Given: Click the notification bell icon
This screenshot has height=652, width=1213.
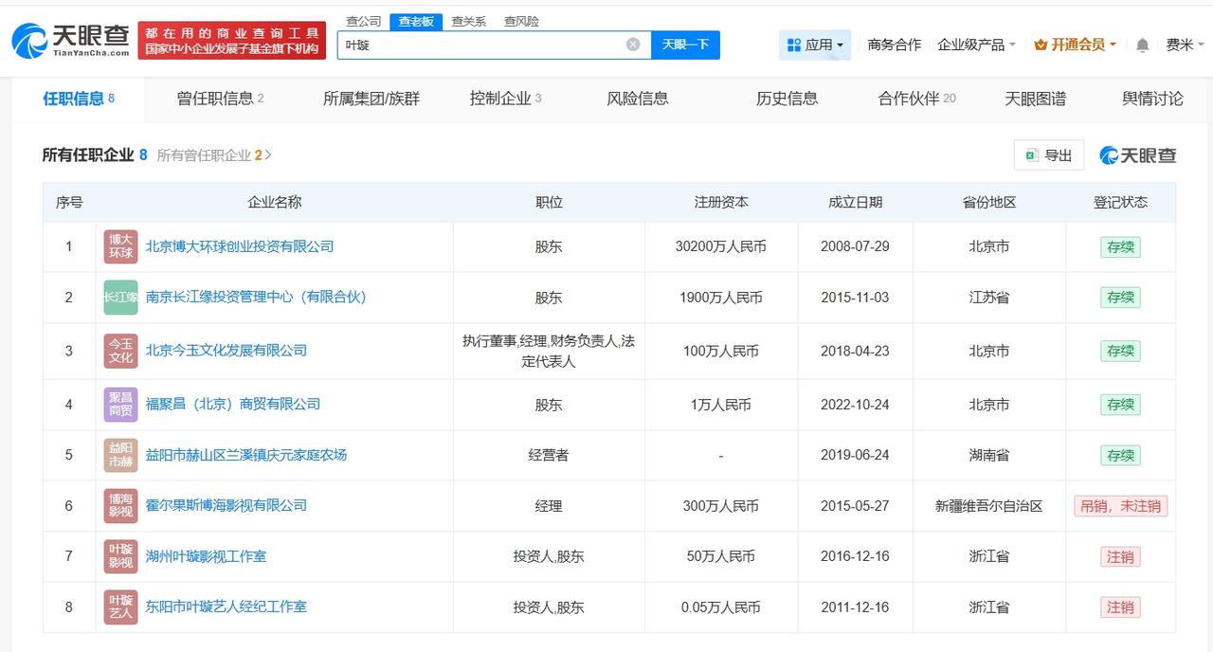Looking at the screenshot, I should [x=1141, y=44].
